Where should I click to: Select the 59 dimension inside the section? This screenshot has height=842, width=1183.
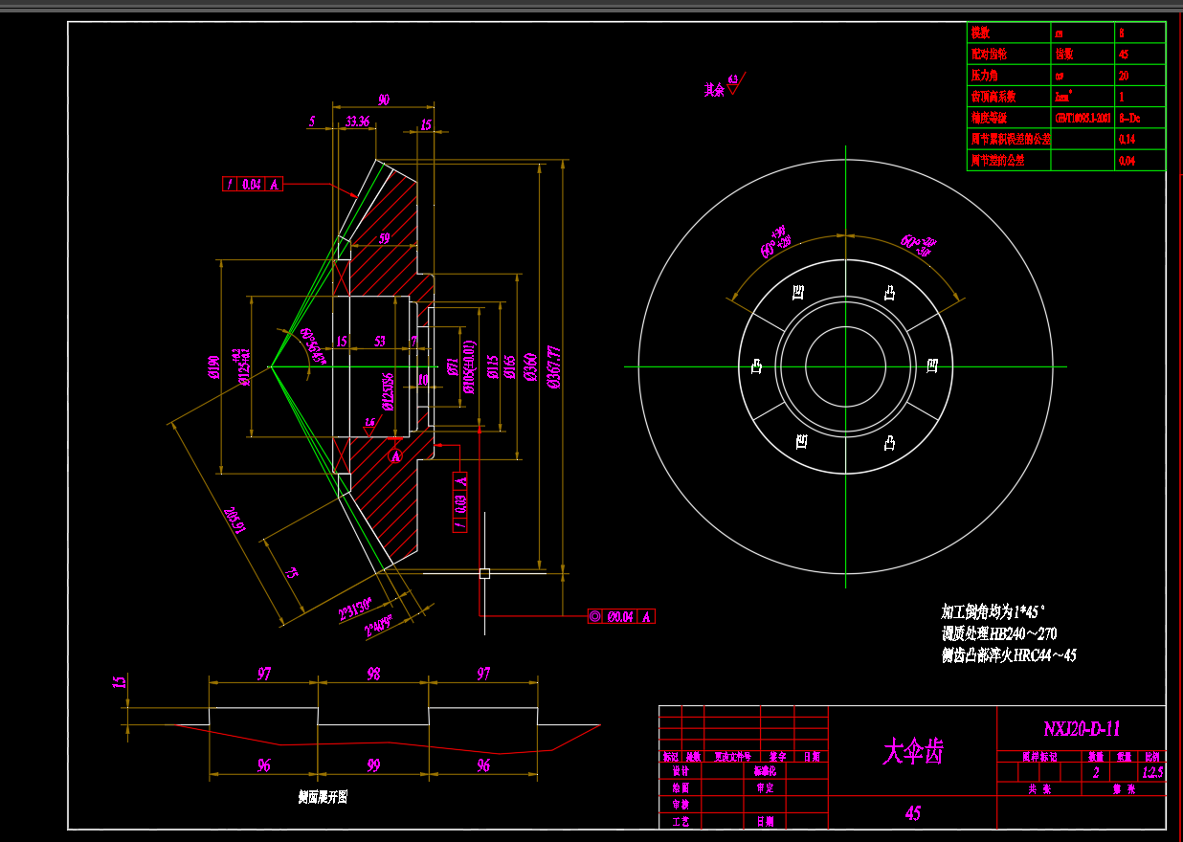[x=384, y=239]
